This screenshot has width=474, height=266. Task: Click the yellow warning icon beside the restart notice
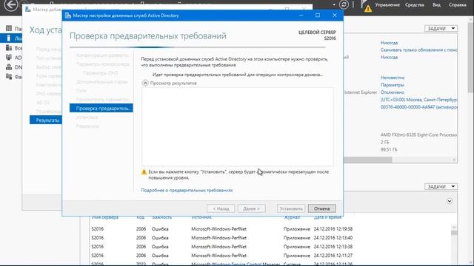tap(144, 172)
